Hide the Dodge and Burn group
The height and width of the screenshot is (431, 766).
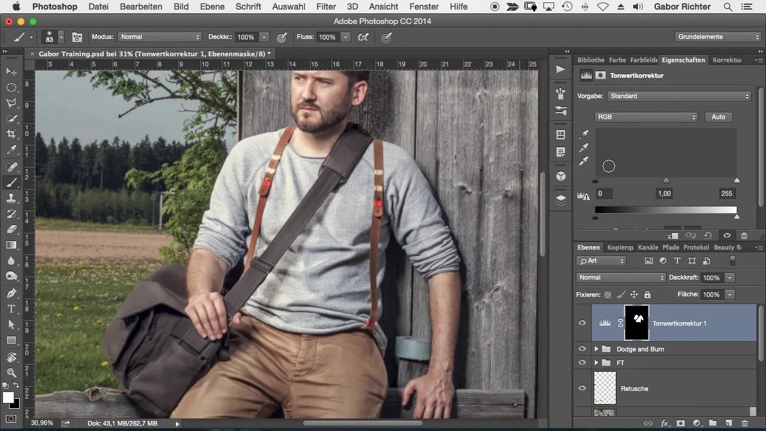point(582,349)
